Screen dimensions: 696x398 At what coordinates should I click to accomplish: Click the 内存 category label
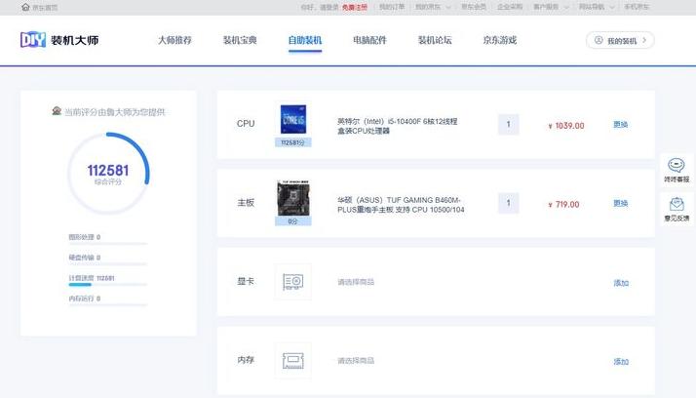click(x=246, y=360)
